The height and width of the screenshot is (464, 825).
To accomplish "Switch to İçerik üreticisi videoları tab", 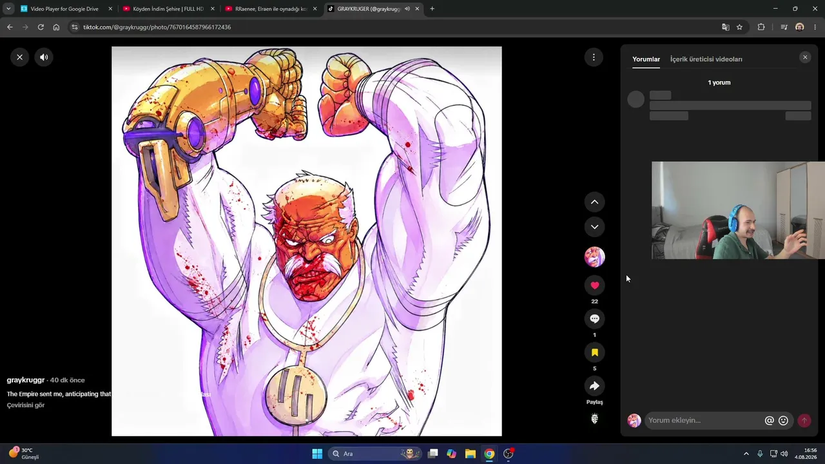I will coord(706,59).
